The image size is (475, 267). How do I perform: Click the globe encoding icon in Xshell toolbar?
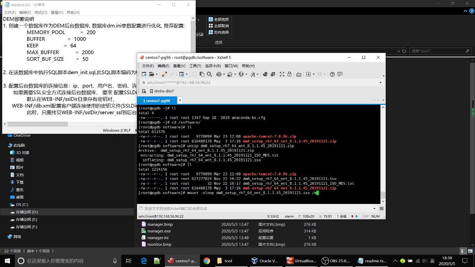[241, 74]
